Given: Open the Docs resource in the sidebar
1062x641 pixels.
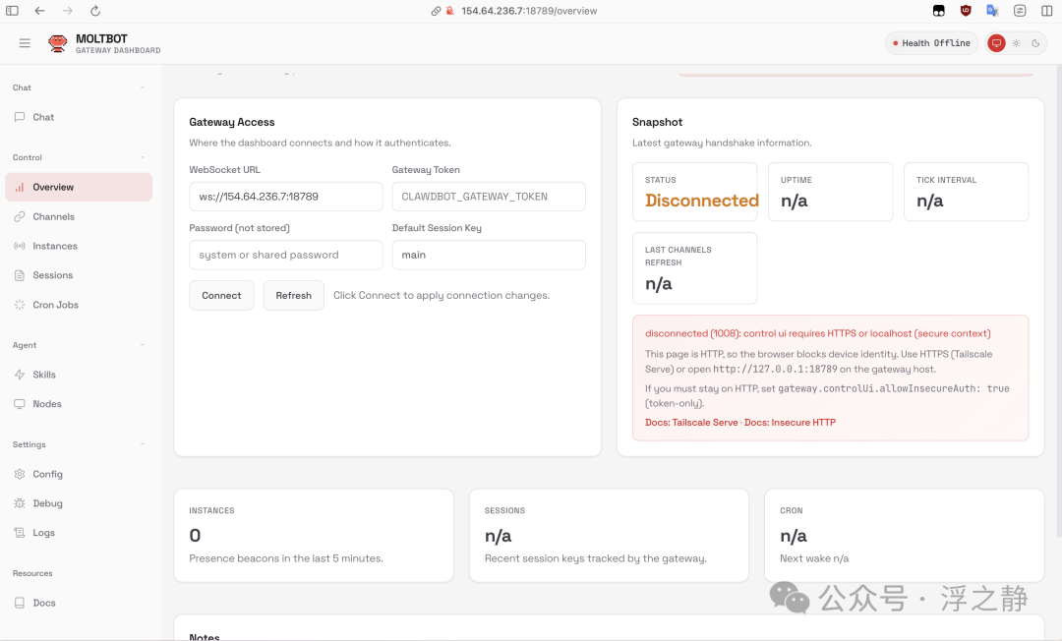Looking at the screenshot, I should tap(79, 603).
